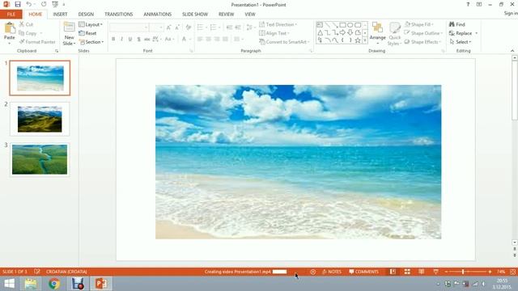This screenshot has height=291, width=518.
Task: Toggle text Shadow
Action: click(x=138, y=40)
